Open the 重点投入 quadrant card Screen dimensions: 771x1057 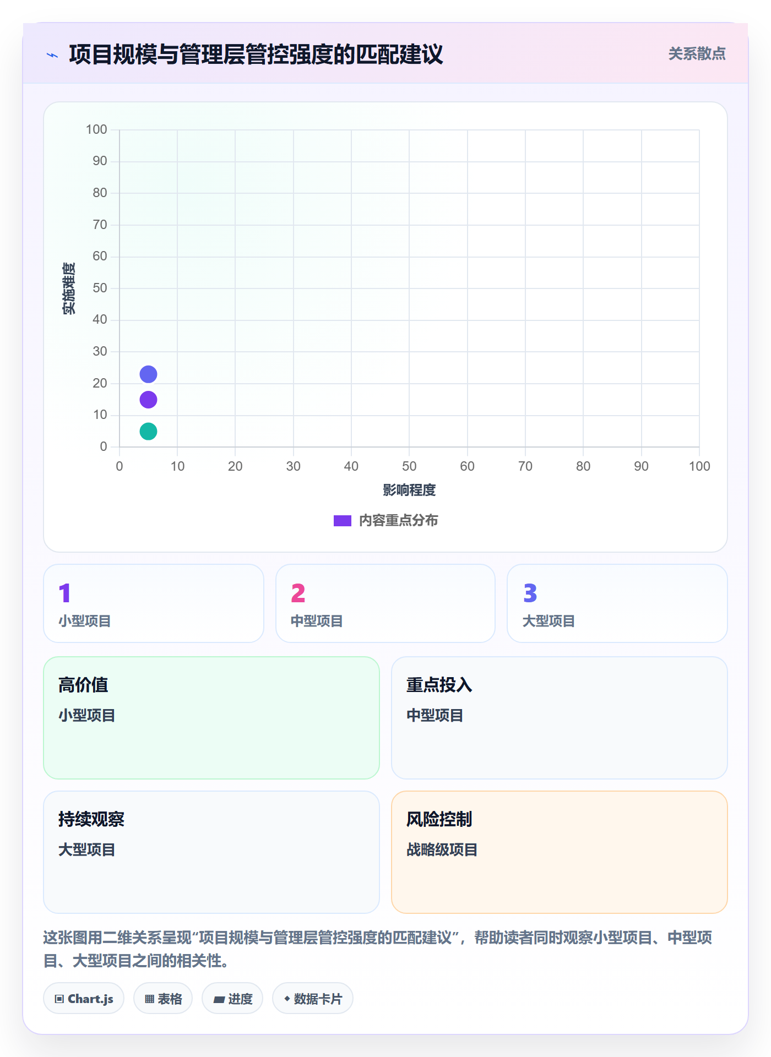point(560,718)
